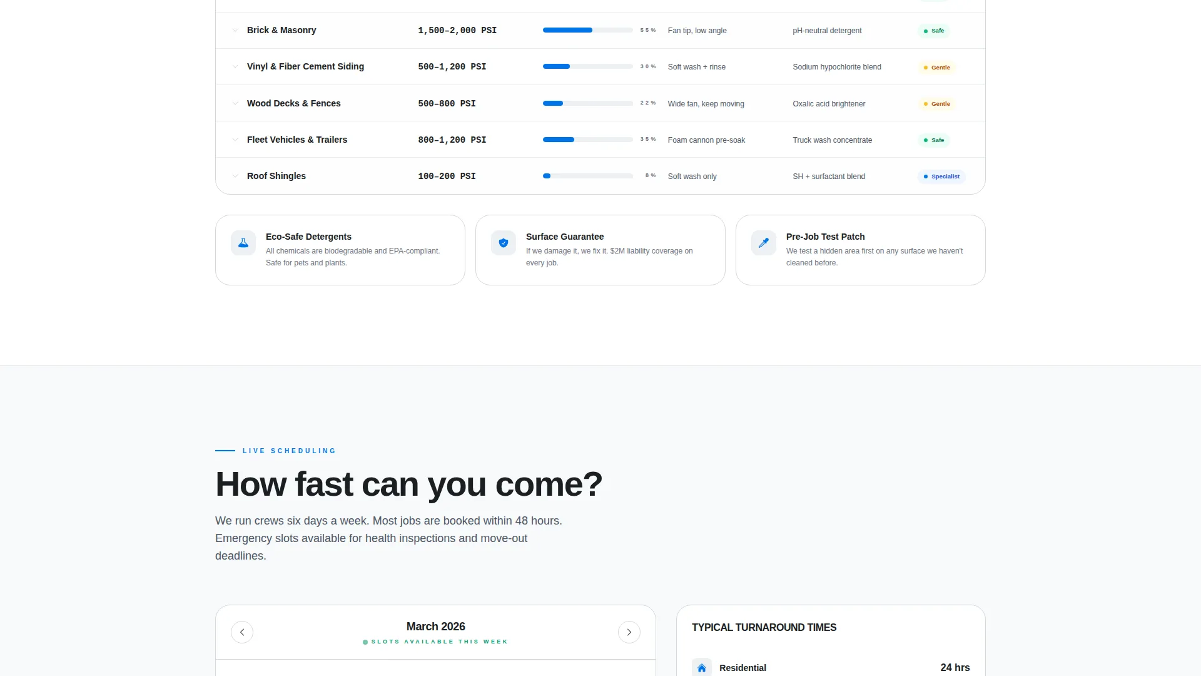Click the Gentle badge for Vinyl siding

(x=936, y=67)
